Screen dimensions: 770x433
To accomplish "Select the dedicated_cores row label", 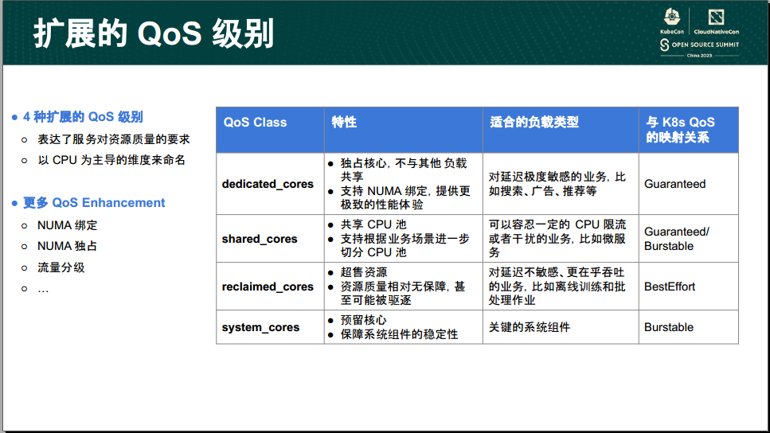I will point(268,184).
